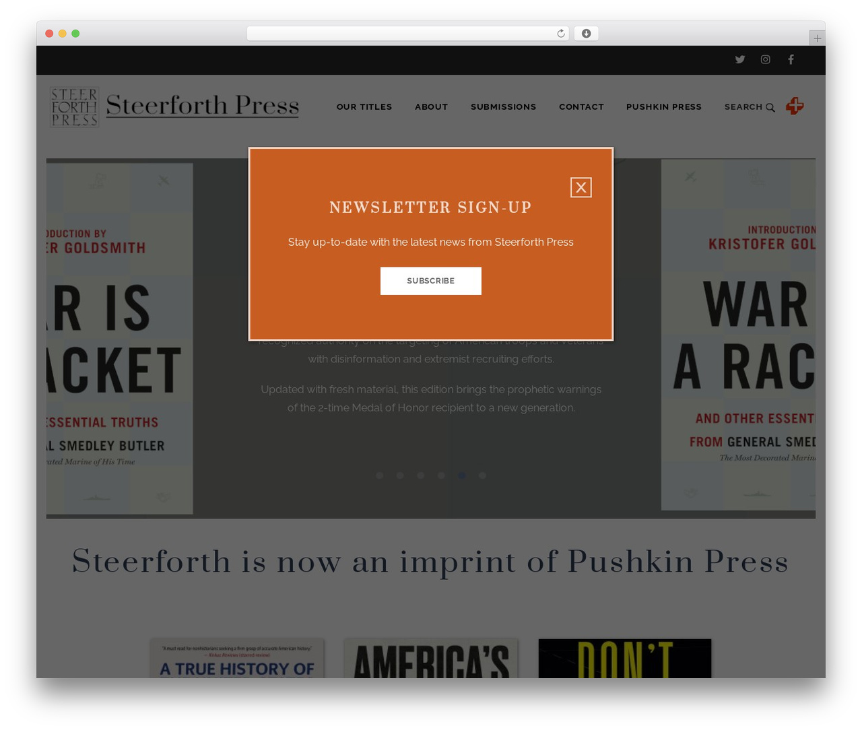
Task: Open the A True History book cover
Action: 237,659
